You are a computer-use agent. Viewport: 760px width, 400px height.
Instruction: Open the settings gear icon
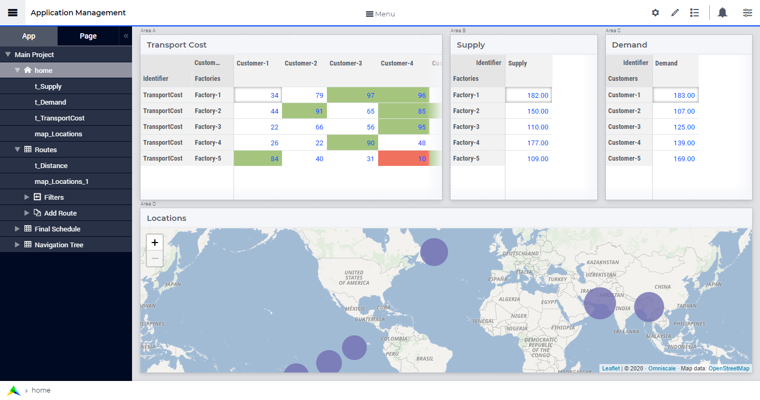click(x=655, y=13)
